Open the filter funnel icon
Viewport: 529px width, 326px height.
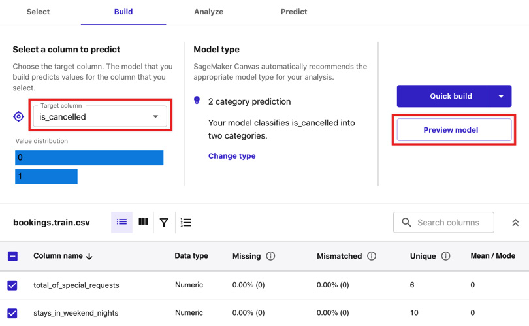point(164,222)
